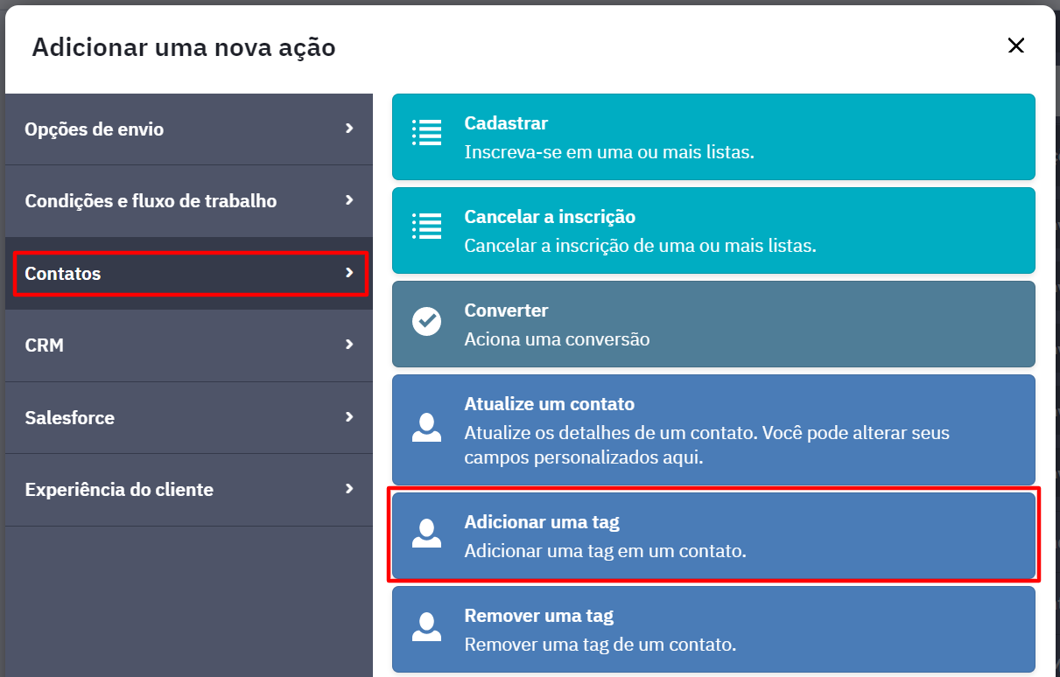The image size is (1060, 677).
Task: Expand the Opções de envio chevron
Action: pos(349,129)
